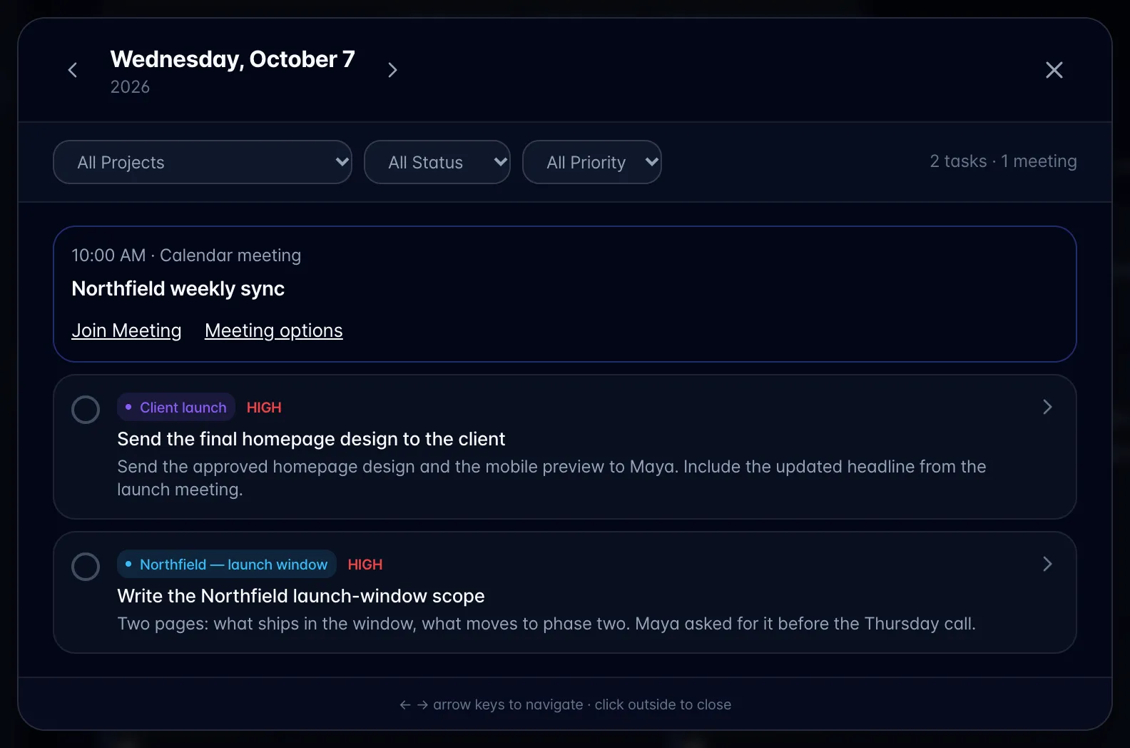
Task: Click the 2026 year label
Action: [x=130, y=87]
